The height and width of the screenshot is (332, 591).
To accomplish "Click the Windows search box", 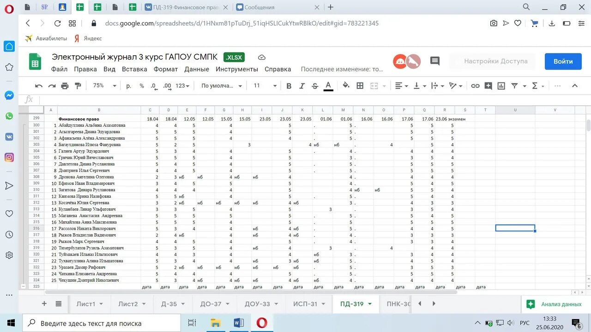I will [102, 323].
